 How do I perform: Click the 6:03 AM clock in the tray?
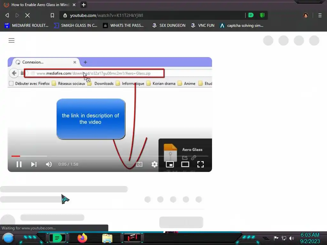(x=310, y=235)
